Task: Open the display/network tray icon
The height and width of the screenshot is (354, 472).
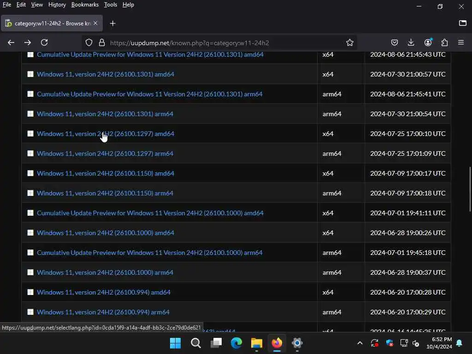Action: pyautogui.click(x=404, y=343)
